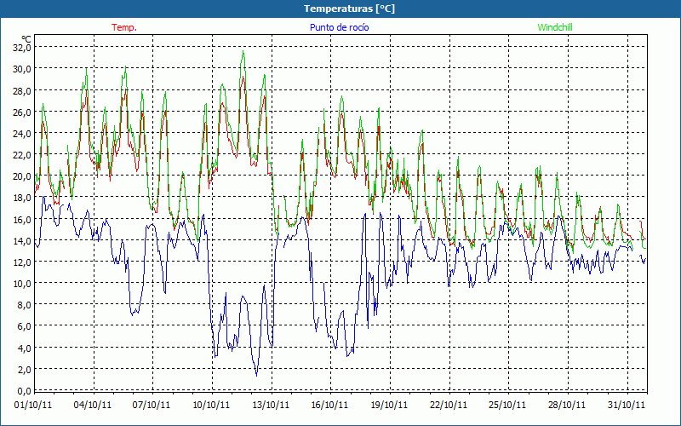Click the 28,0 value on the Y axis
681x426 pixels.
tap(21, 90)
